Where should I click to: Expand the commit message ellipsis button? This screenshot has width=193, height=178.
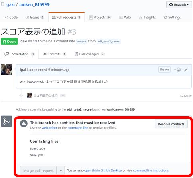point(63,96)
